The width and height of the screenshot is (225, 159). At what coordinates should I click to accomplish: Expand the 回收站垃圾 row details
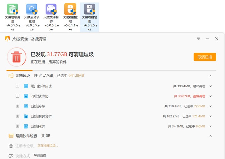coord(211,96)
